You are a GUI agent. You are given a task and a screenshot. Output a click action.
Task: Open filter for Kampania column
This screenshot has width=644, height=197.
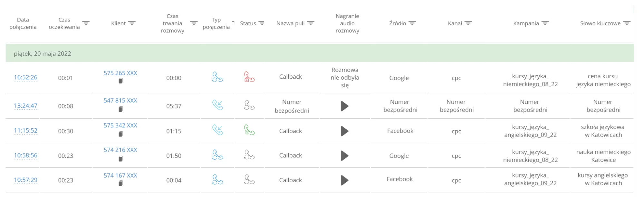[x=545, y=23]
